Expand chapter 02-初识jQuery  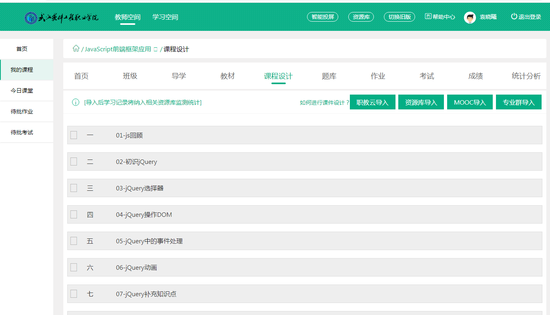[x=136, y=162]
